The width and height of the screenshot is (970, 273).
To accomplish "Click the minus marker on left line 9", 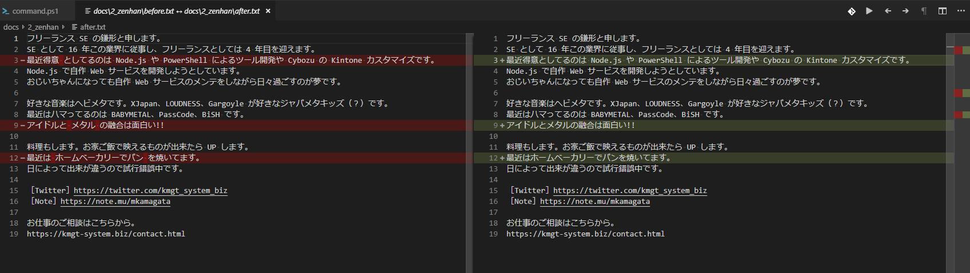I will [x=22, y=125].
